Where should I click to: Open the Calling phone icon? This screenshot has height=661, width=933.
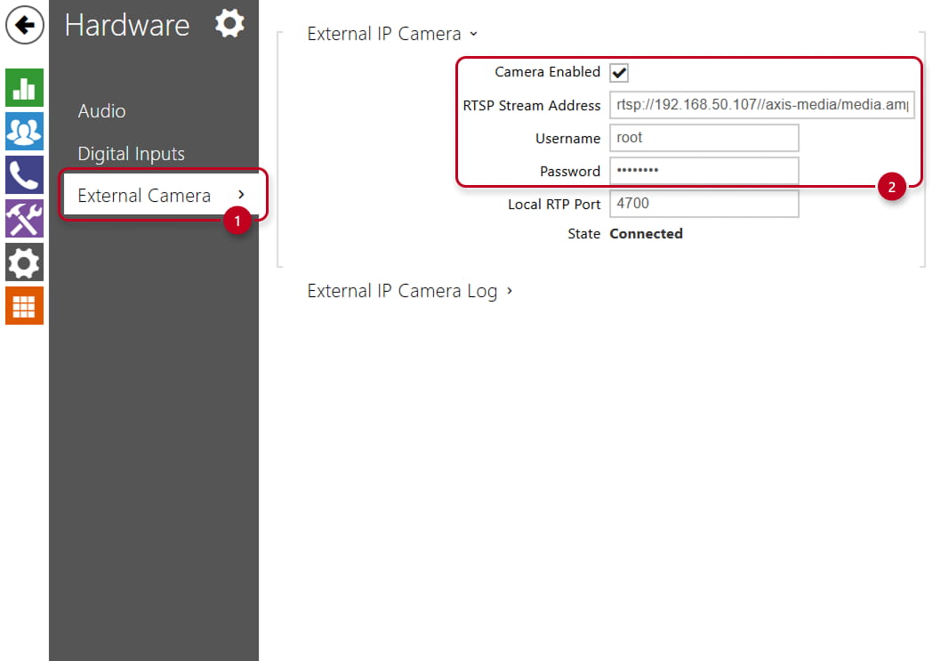pyautogui.click(x=24, y=175)
